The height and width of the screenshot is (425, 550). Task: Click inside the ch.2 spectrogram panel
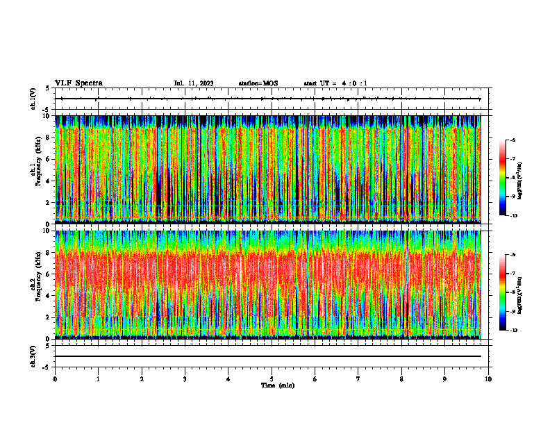(x=268, y=285)
